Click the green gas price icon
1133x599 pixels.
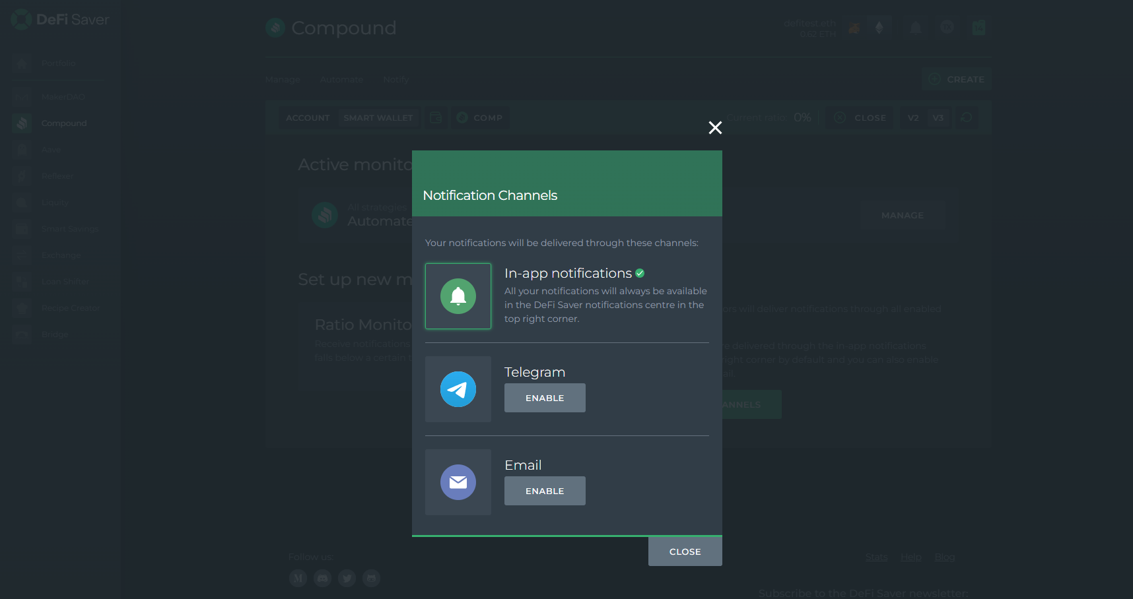(x=978, y=28)
